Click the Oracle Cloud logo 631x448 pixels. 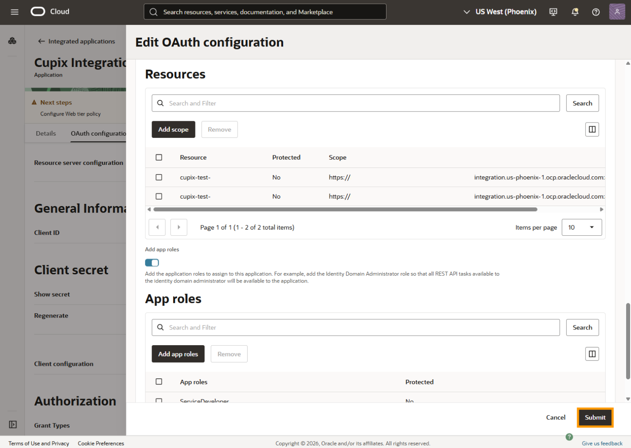coord(50,11)
